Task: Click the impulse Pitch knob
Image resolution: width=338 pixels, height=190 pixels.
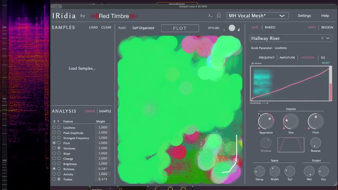Action: (316, 121)
